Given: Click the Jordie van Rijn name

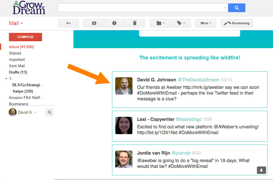Looking at the screenshot, I should (153, 153).
